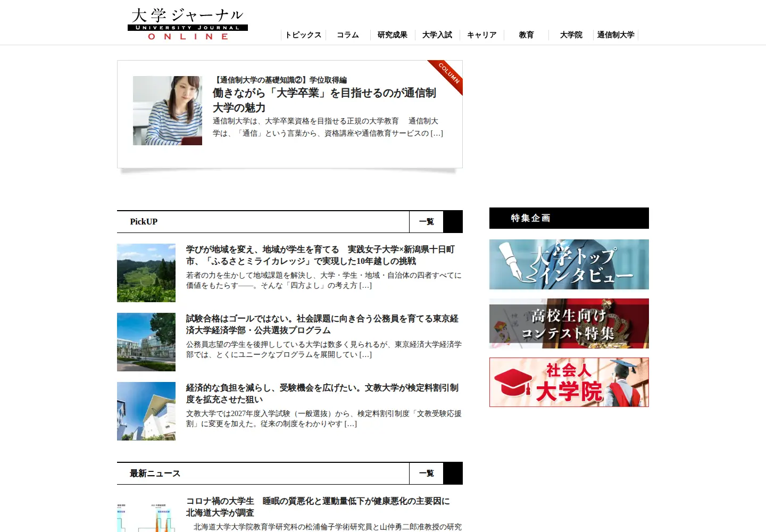The image size is (766, 532).
Task: Open the 東京経済大学経済学部 article headline
Action: (x=322, y=325)
